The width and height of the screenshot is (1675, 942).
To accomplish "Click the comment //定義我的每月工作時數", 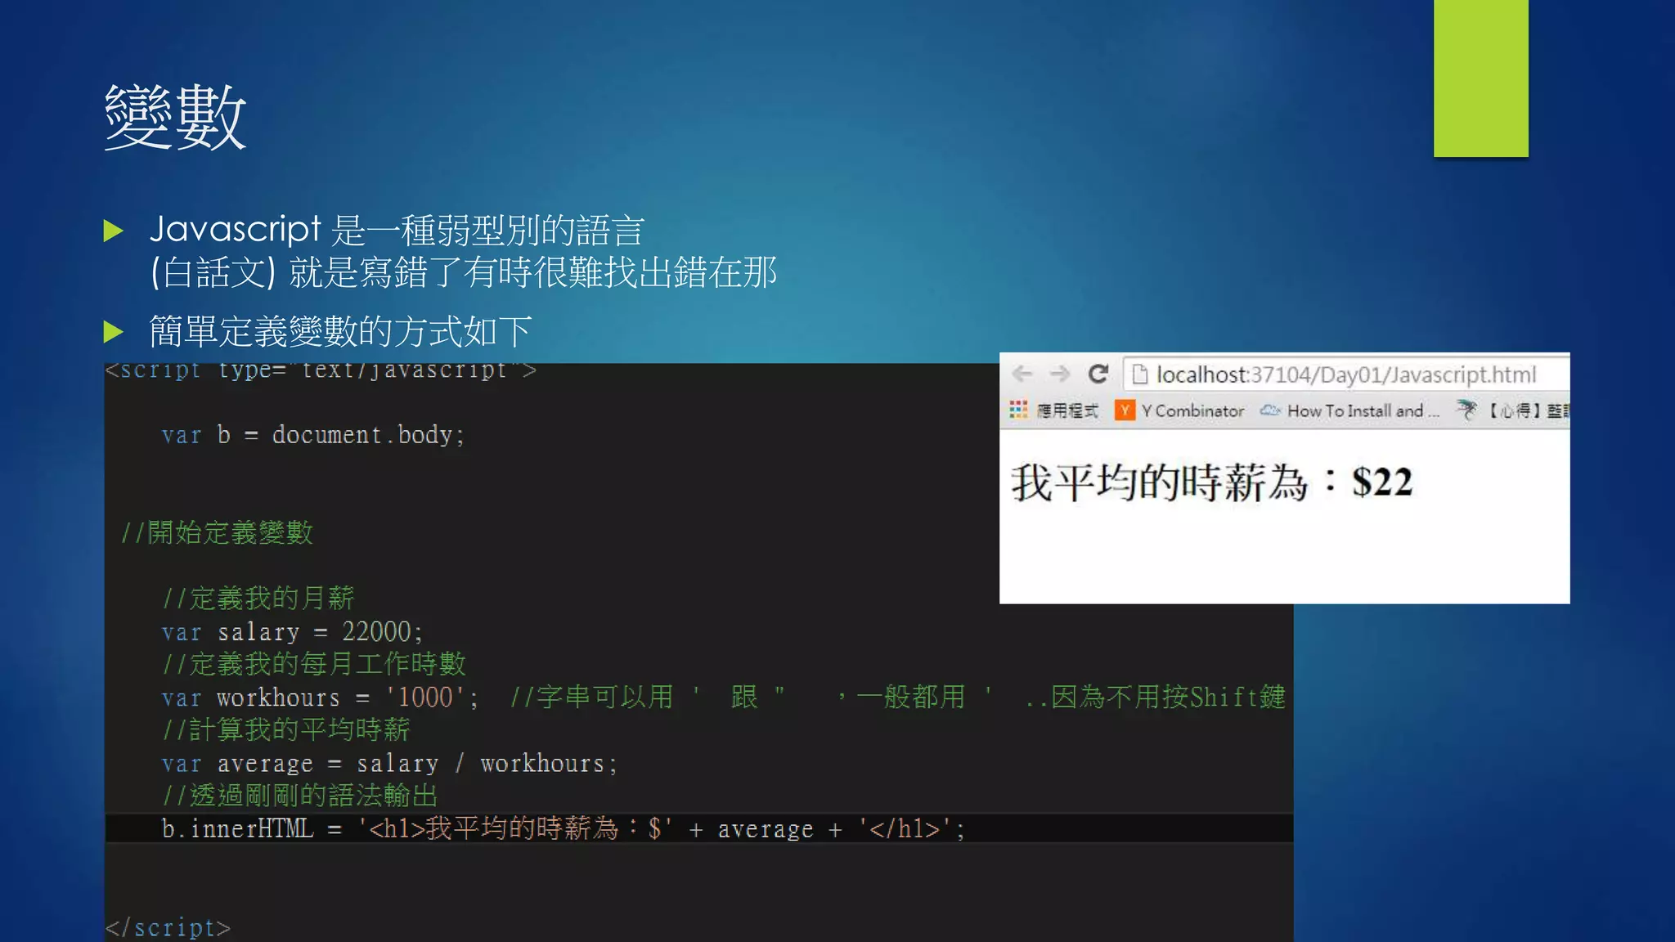I will coord(314,663).
